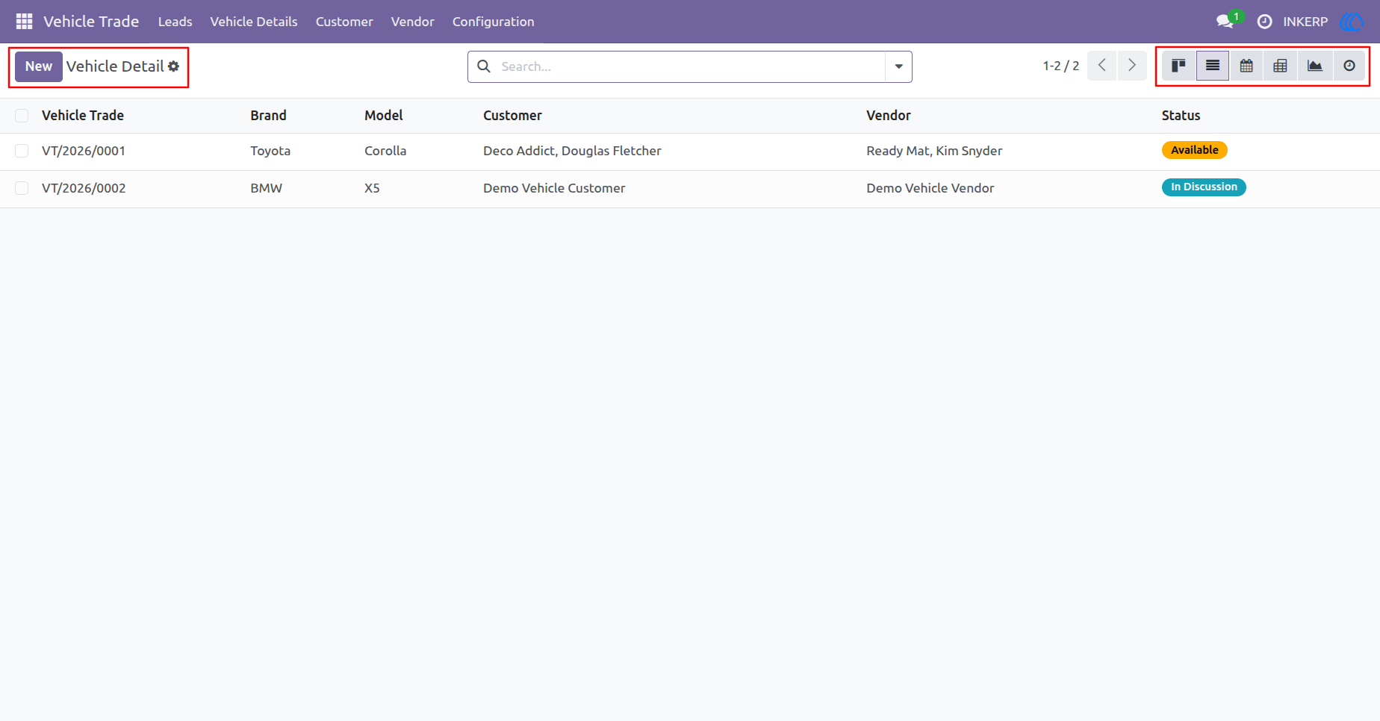Click the INKERP company name

pos(1305,22)
